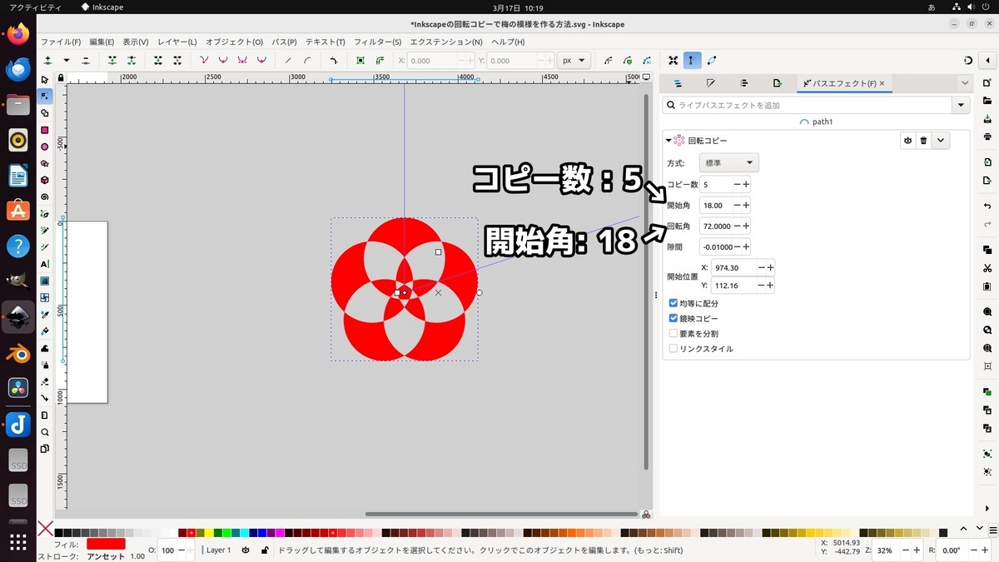Screen dimensions: 999x562
Task: Select the red swatch in the palette
Action: (191, 530)
